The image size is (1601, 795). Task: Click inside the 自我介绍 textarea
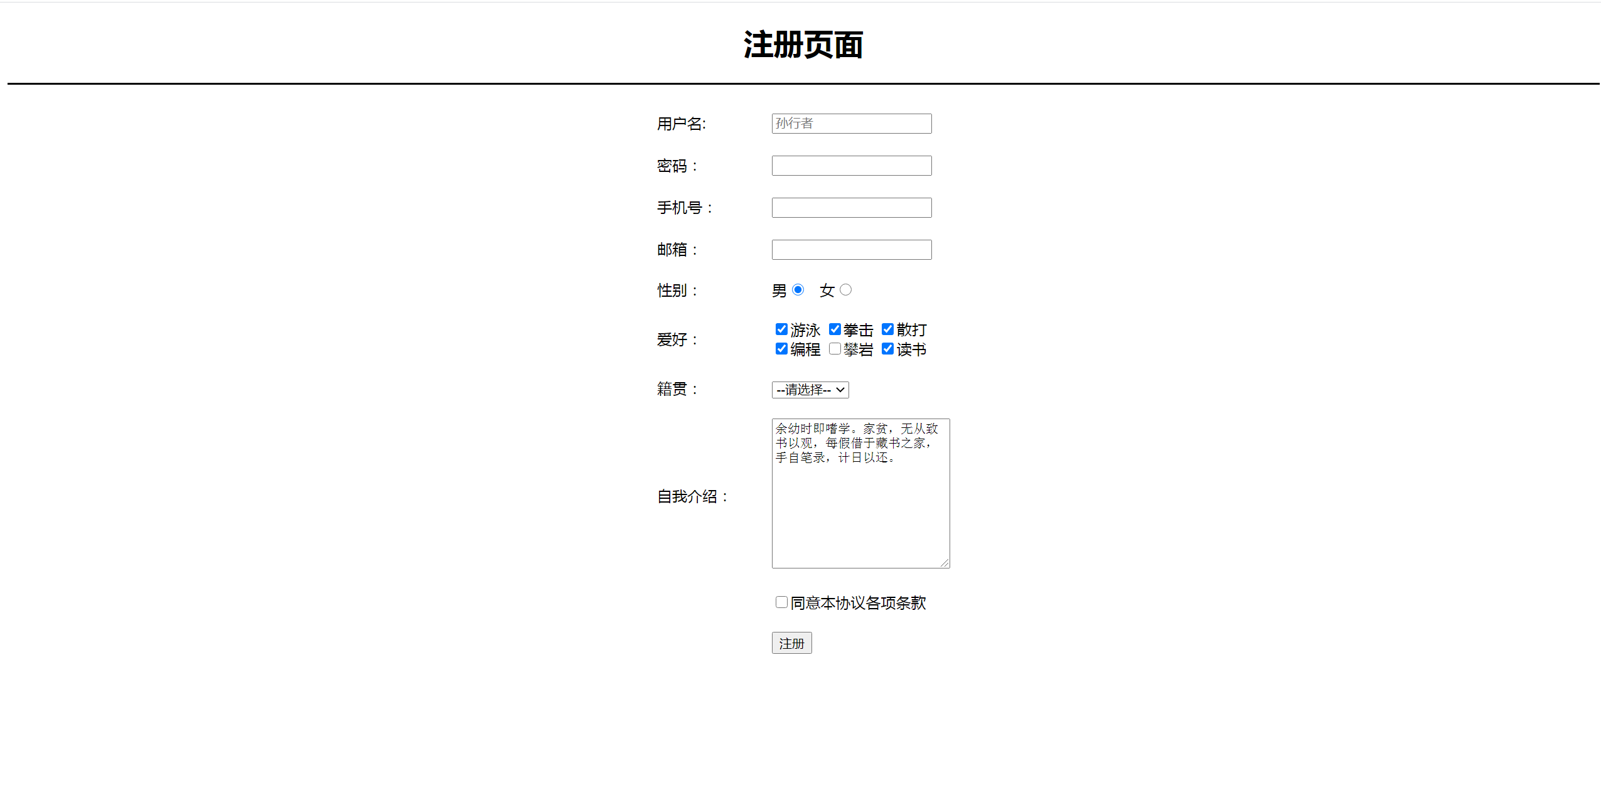click(x=860, y=493)
